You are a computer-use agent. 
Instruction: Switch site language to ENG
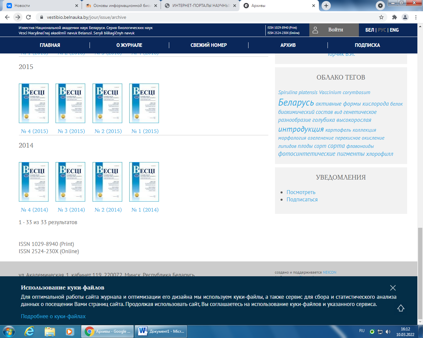pyautogui.click(x=394, y=30)
